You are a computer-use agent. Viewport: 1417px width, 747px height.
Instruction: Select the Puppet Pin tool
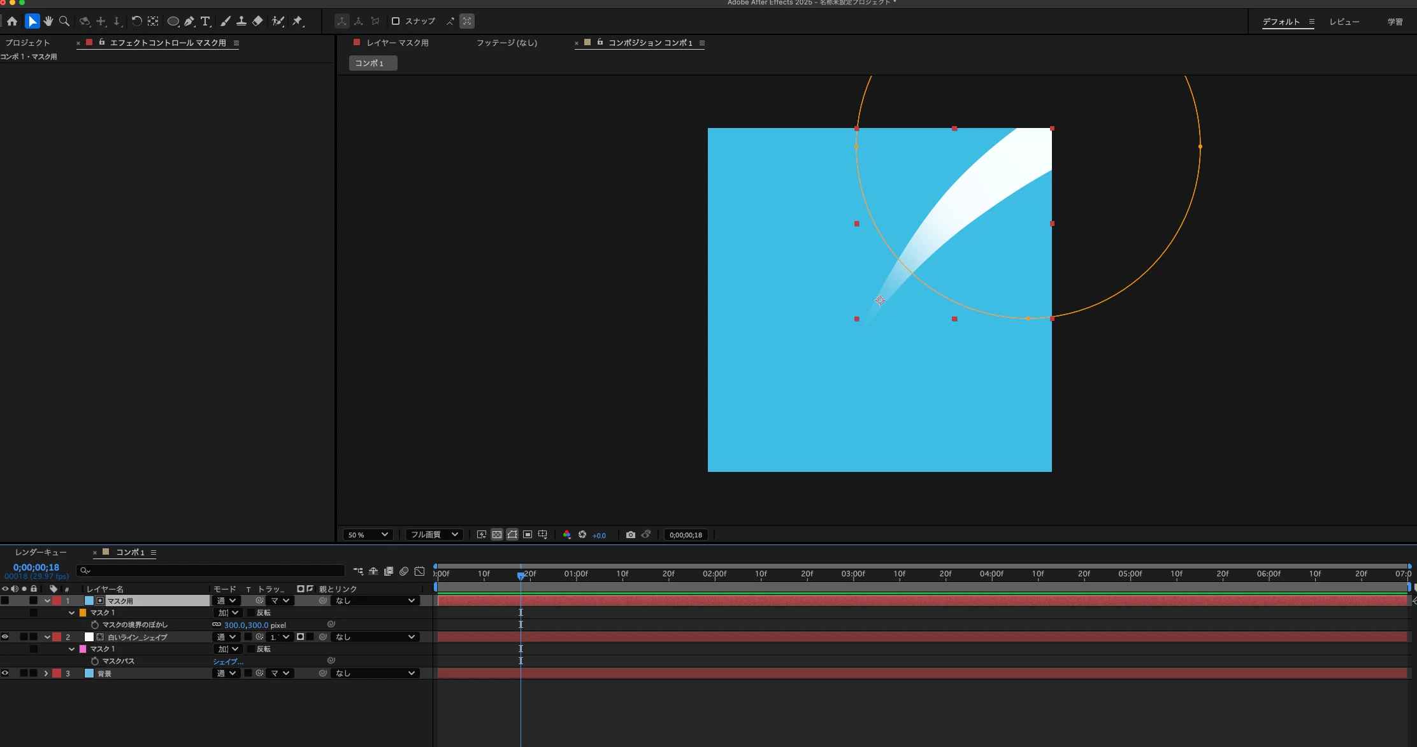point(298,21)
